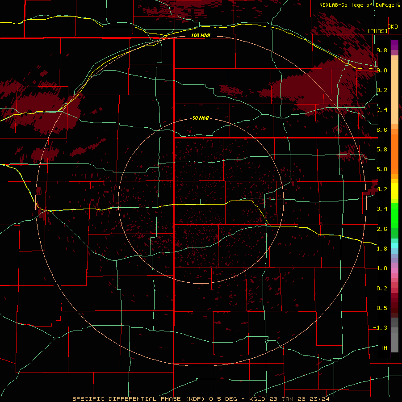Screen dimensions: 402x402
Task: Click the 5.8 value on color scale
Action: tap(382, 150)
